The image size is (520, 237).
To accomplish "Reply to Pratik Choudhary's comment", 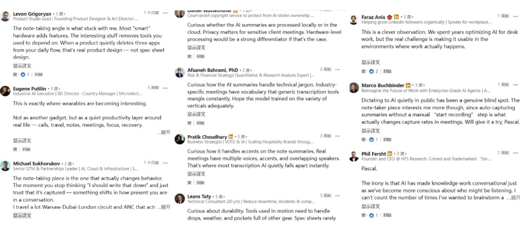I will click(200, 182).
